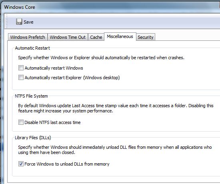Click the floppy disk Save icon
220x184 pixels.
point(19,22)
